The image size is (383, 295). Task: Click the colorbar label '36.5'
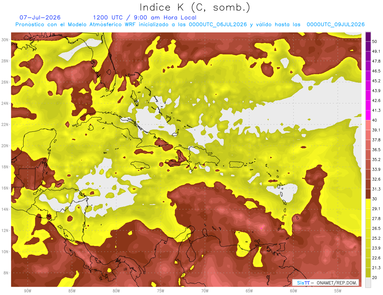click(376, 150)
